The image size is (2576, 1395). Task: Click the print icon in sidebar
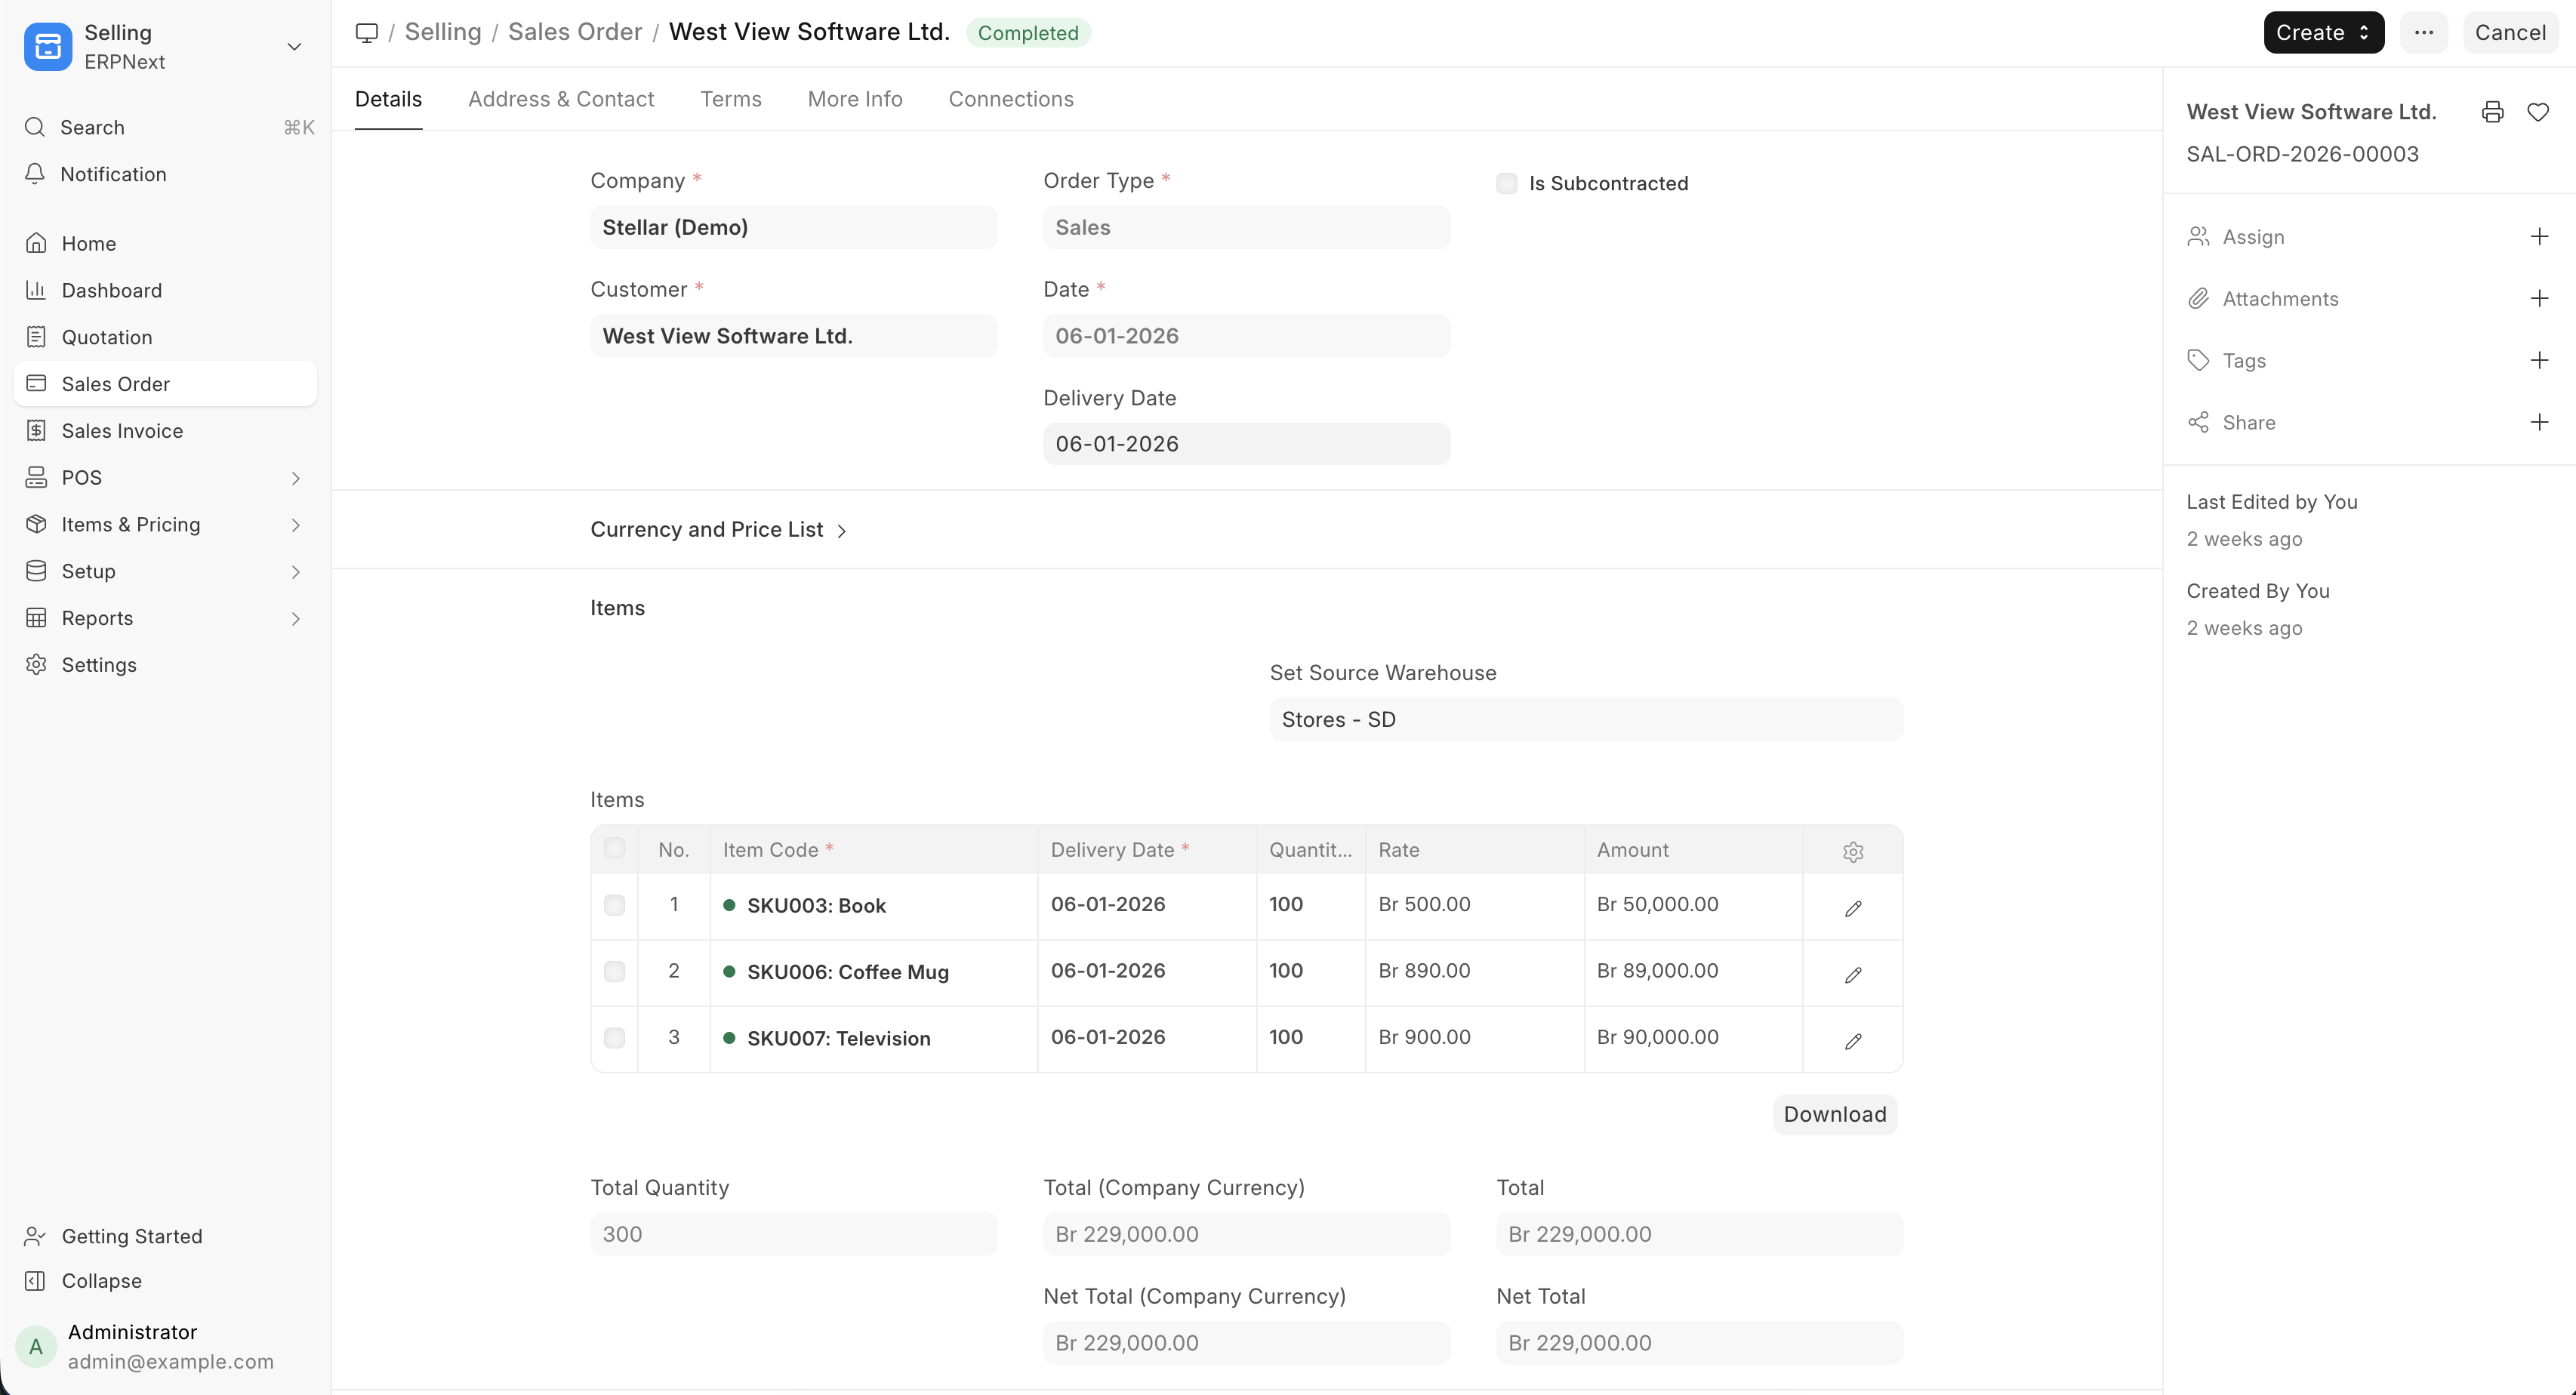pos(2492,112)
